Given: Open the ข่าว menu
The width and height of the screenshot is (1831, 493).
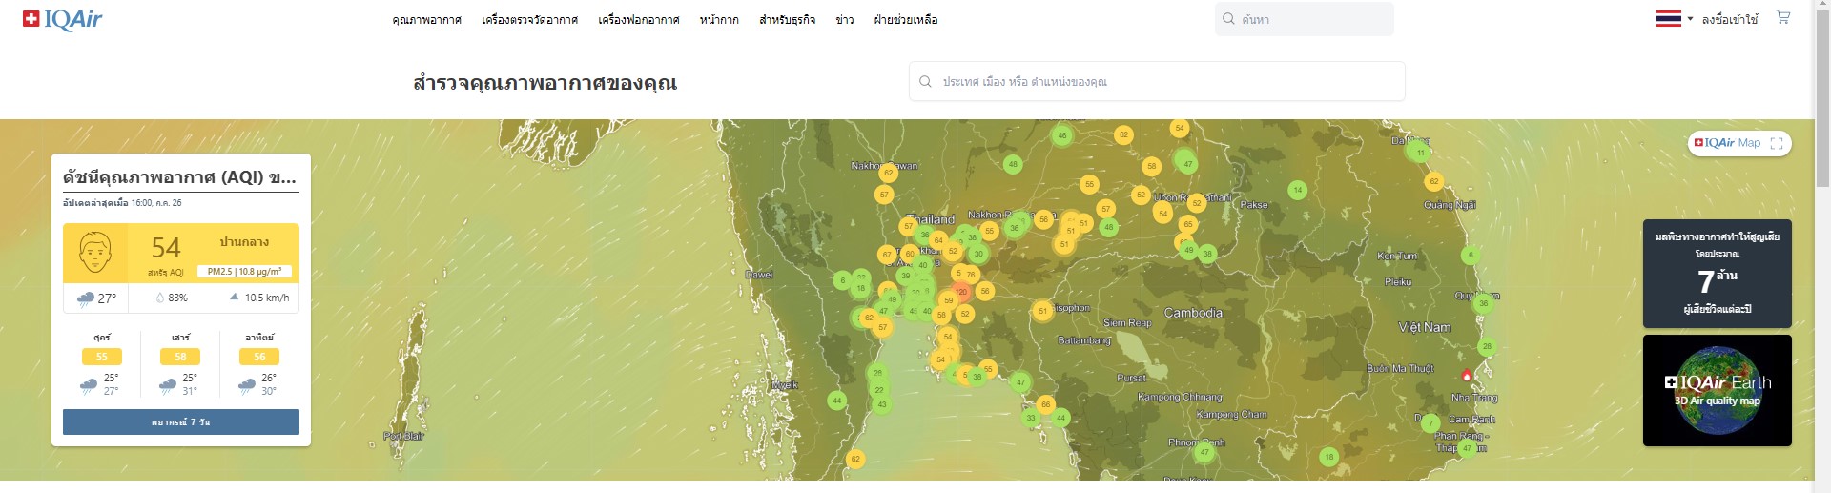Looking at the screenshot, I should coord(844,20).
